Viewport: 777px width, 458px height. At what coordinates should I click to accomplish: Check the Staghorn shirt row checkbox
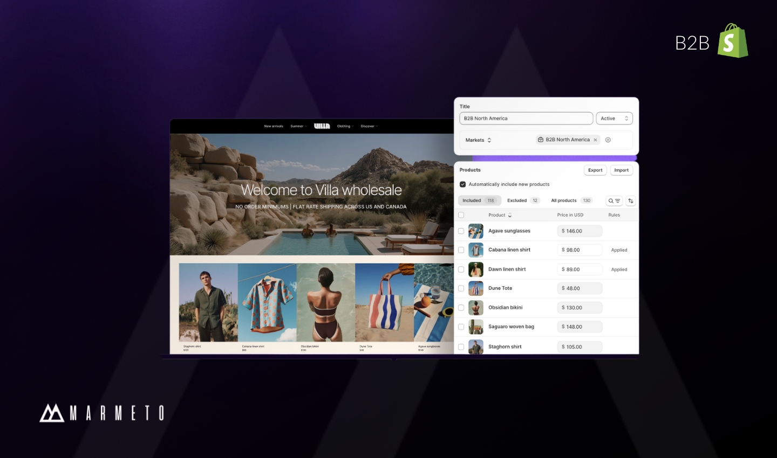461,347
